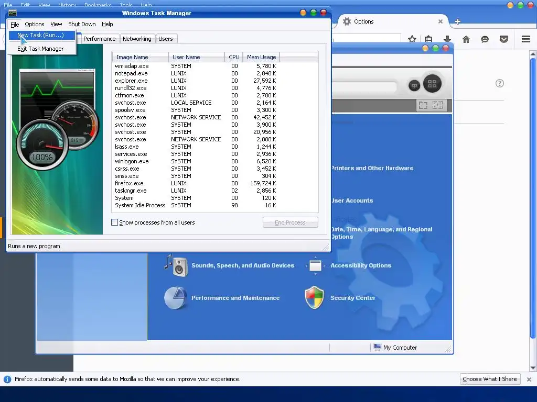This screenshot has height=402, width=537.
Task: Dismiss the Firefox data notification bar
Action: click(x=529, y=379)
